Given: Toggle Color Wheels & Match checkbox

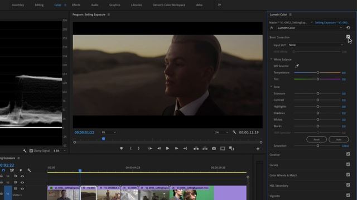Looking at the screenshot, I should 348,174.
